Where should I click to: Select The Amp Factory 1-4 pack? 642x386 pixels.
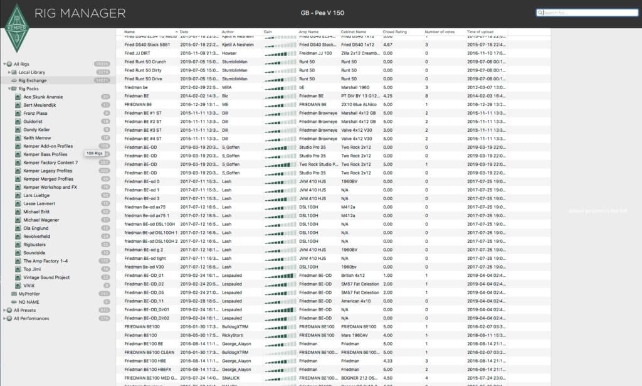pyautogui.click(x=45, y=260)
